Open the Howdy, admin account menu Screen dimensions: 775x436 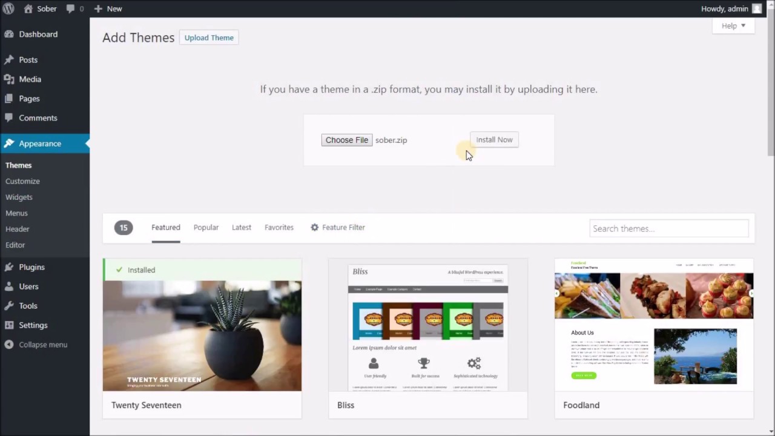[731, 8]
